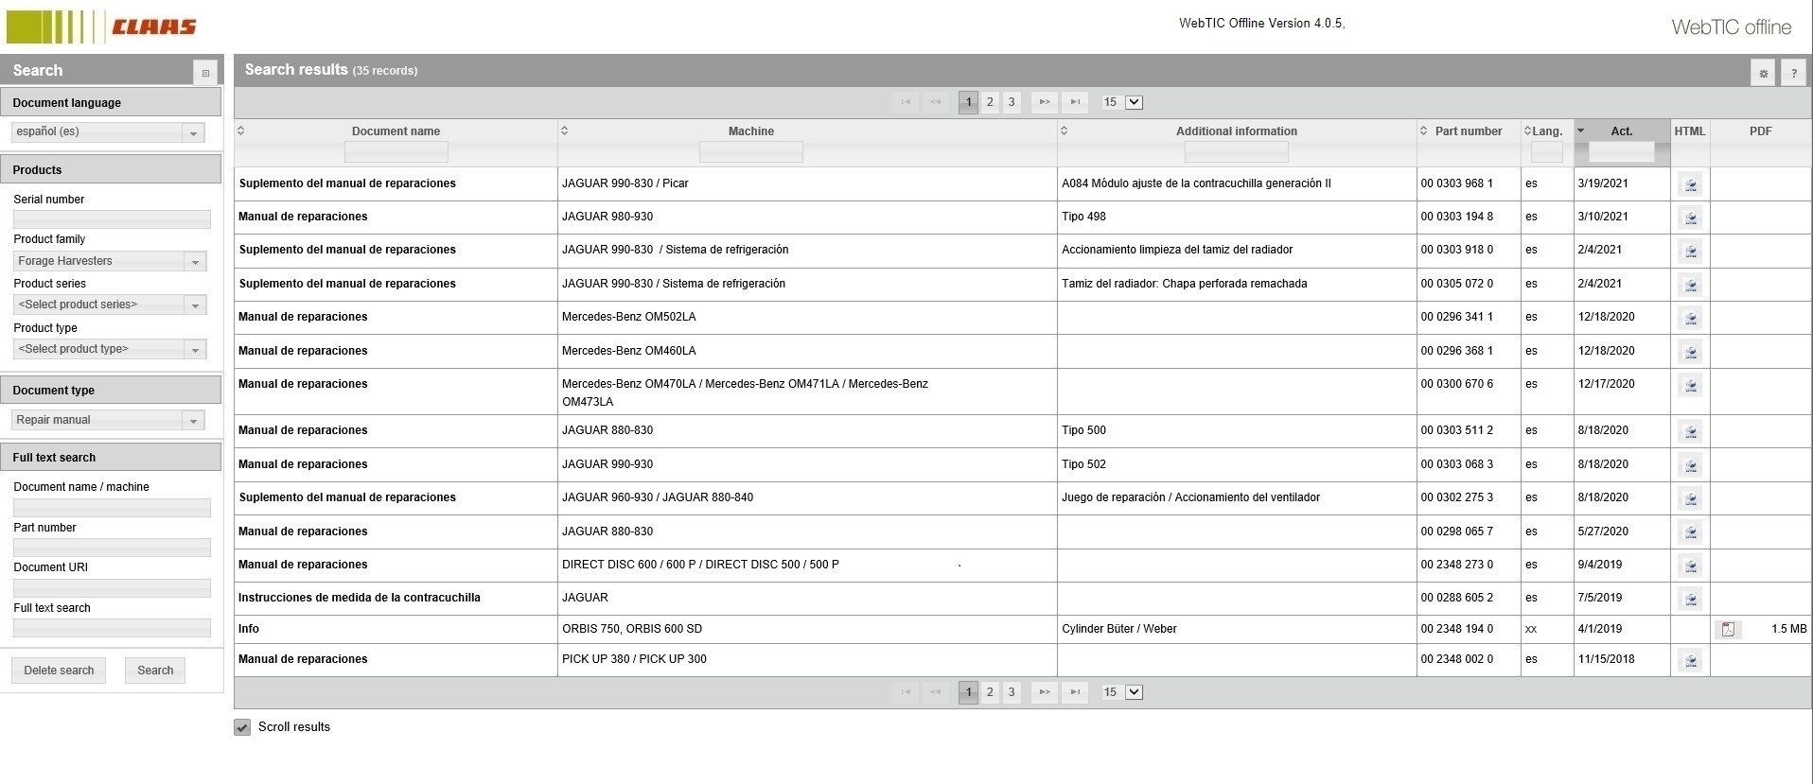Open HTML icon for Mercedes-Benz OM502LA manual
1813x784 pixels.
[x=1690, y=318]
